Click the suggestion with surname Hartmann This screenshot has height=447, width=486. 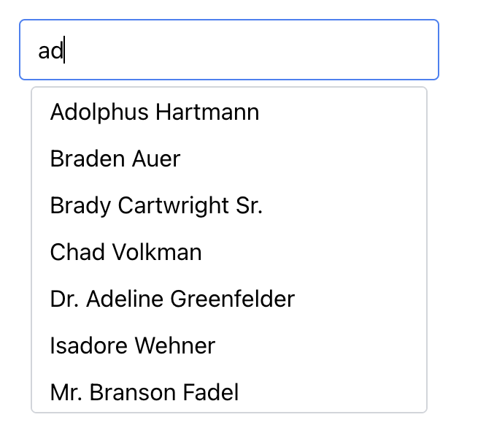[155, 112]
